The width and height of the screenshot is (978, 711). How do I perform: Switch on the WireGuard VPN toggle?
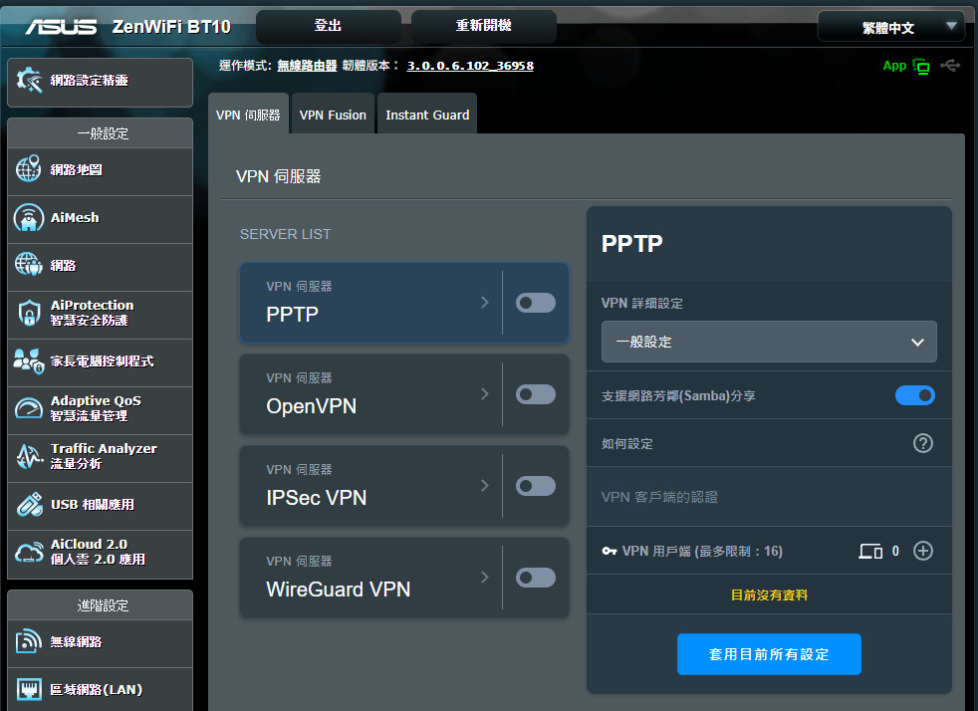click(x=536, y=579)
